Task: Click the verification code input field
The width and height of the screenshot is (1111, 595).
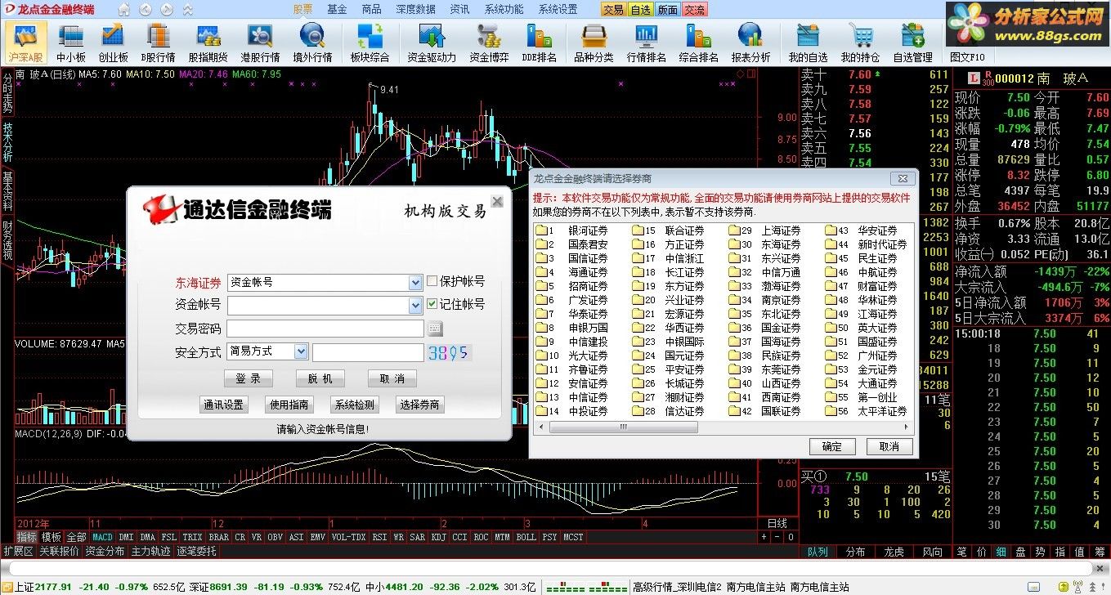Action: coord(367,352)
